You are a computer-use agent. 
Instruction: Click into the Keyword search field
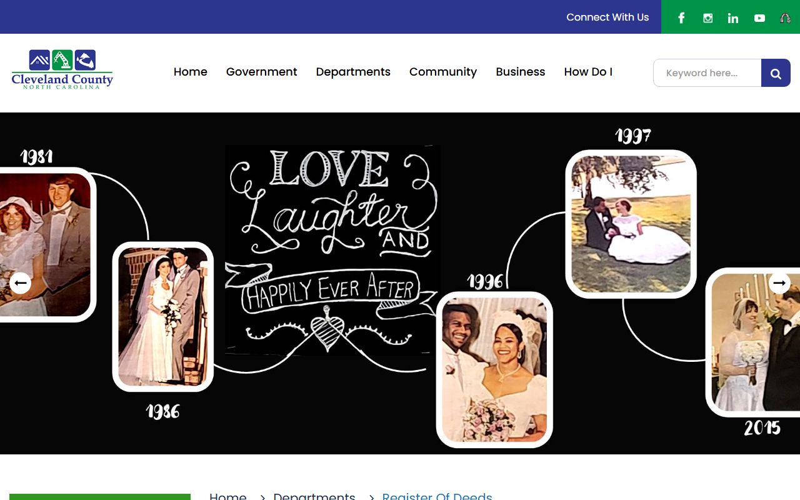coord(707,73)
